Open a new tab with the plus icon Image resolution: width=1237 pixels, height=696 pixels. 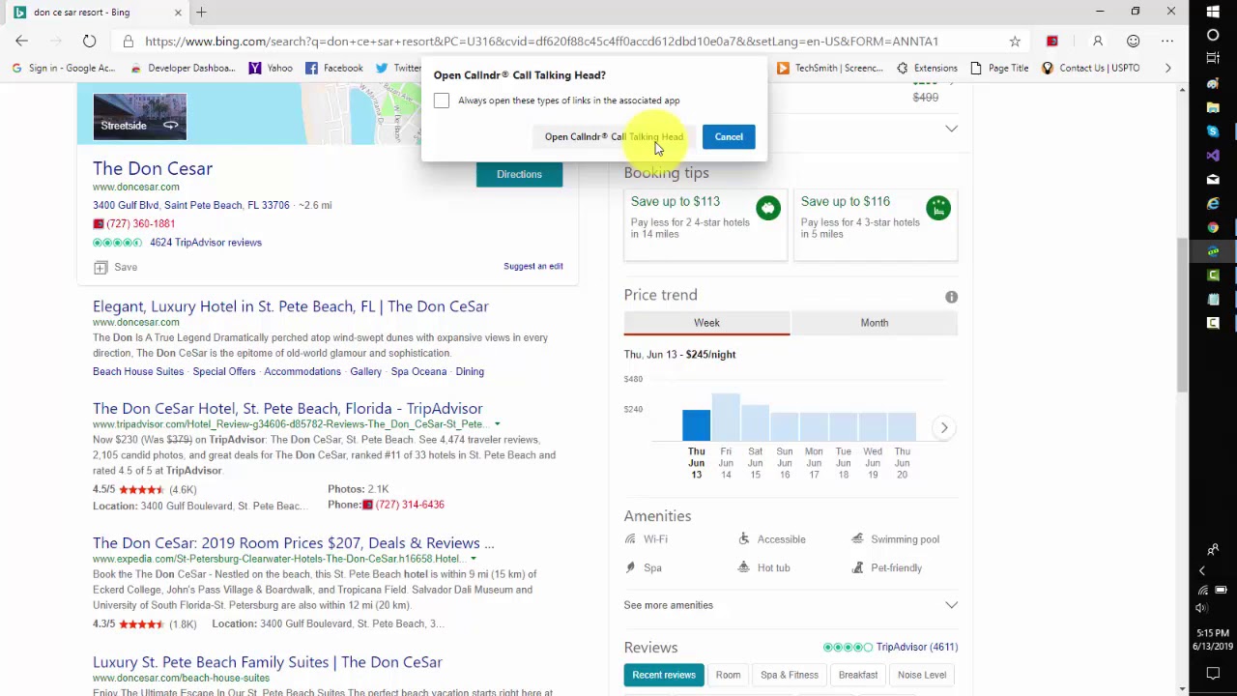coord(201,13)
